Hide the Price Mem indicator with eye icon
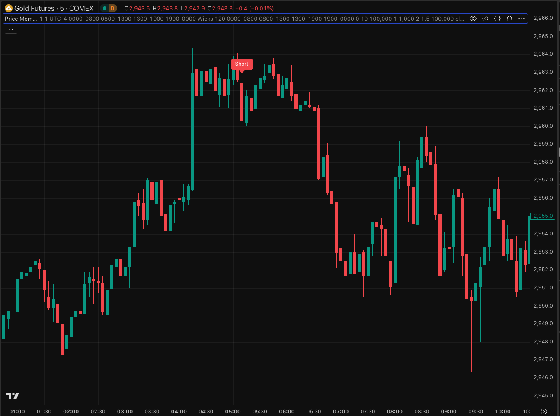The width and height of the screenshot is (560, 416). coord(473,19)
